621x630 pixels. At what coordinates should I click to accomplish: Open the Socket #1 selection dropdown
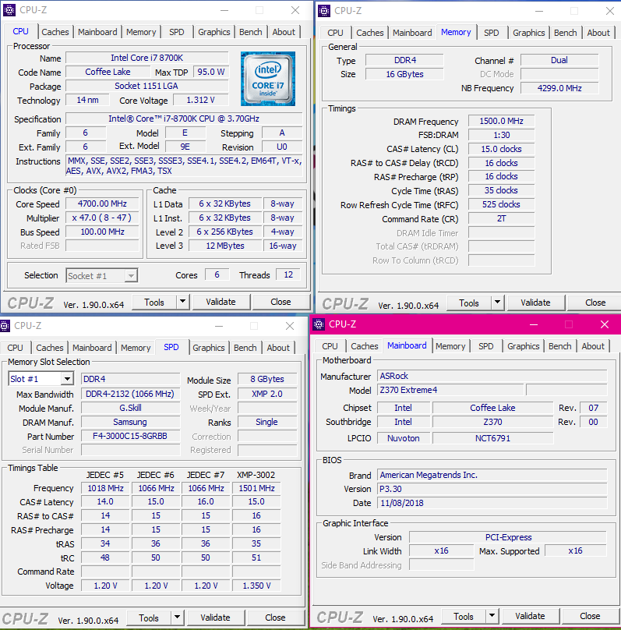(x=102, y=276)
